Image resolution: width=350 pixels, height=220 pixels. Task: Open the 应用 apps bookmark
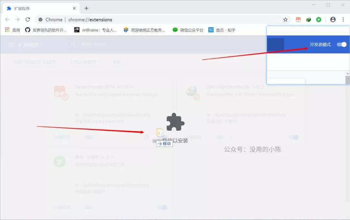[13, 30]
